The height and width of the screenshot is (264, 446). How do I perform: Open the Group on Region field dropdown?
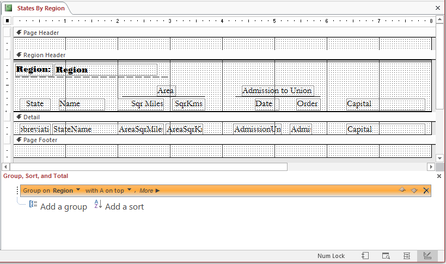(x=78, y=190)
